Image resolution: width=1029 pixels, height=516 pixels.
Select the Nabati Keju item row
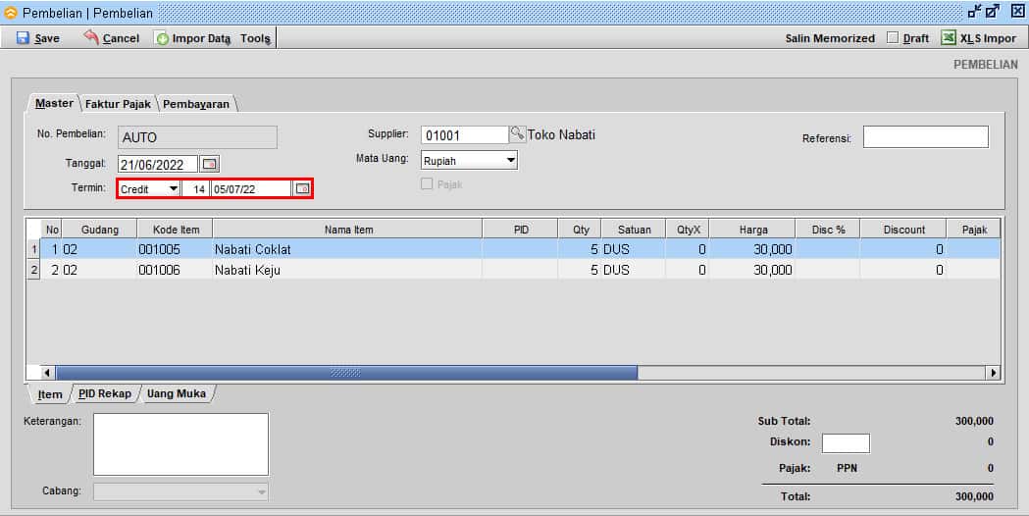[x=519, y=269]
